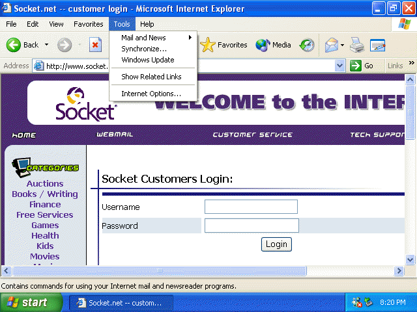
Task: Open the Kids category link
Action: click(45, 246)
